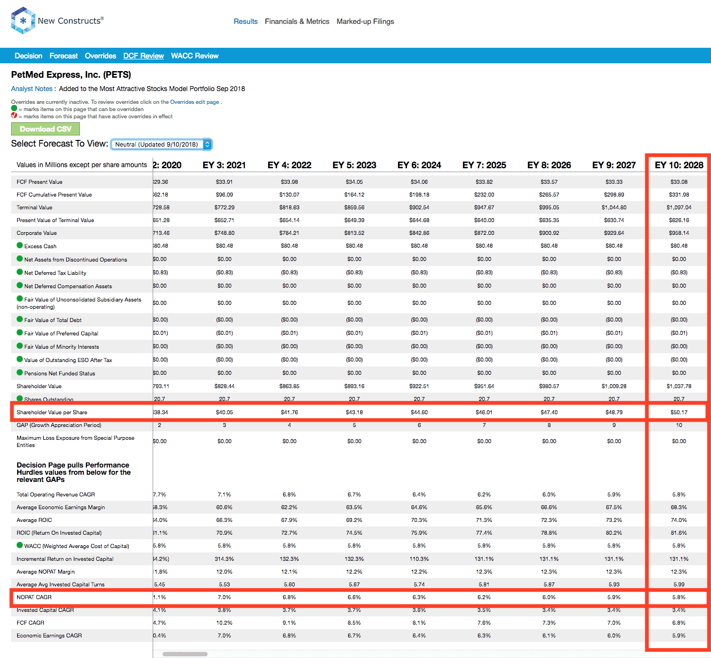711x658 pixels.
Task: Click the EY 8: 2026 column header
Action: [x=549, y=165]
